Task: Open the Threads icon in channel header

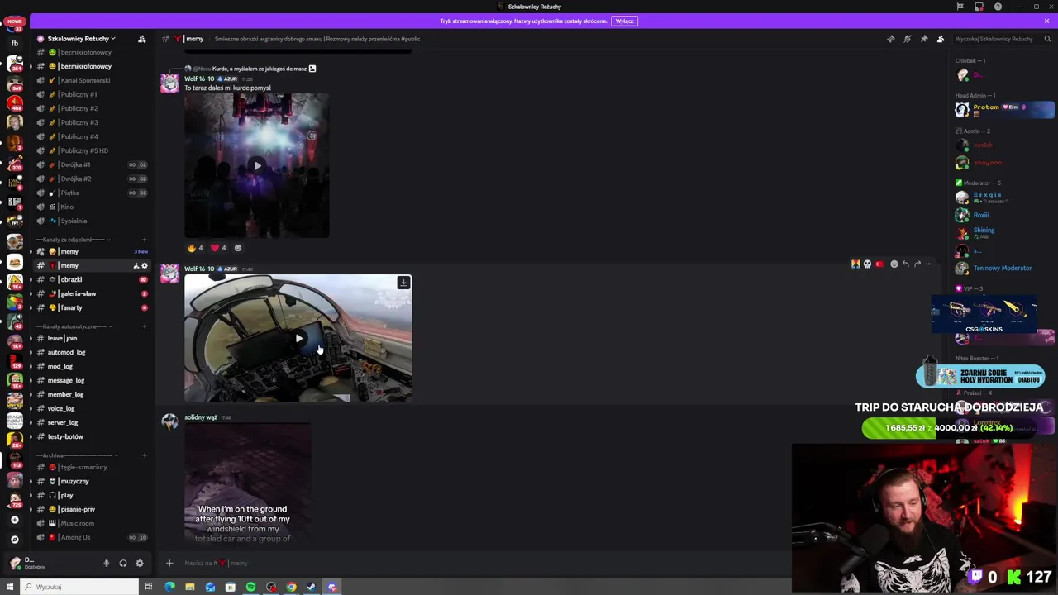Action: (x=890, y=39)
